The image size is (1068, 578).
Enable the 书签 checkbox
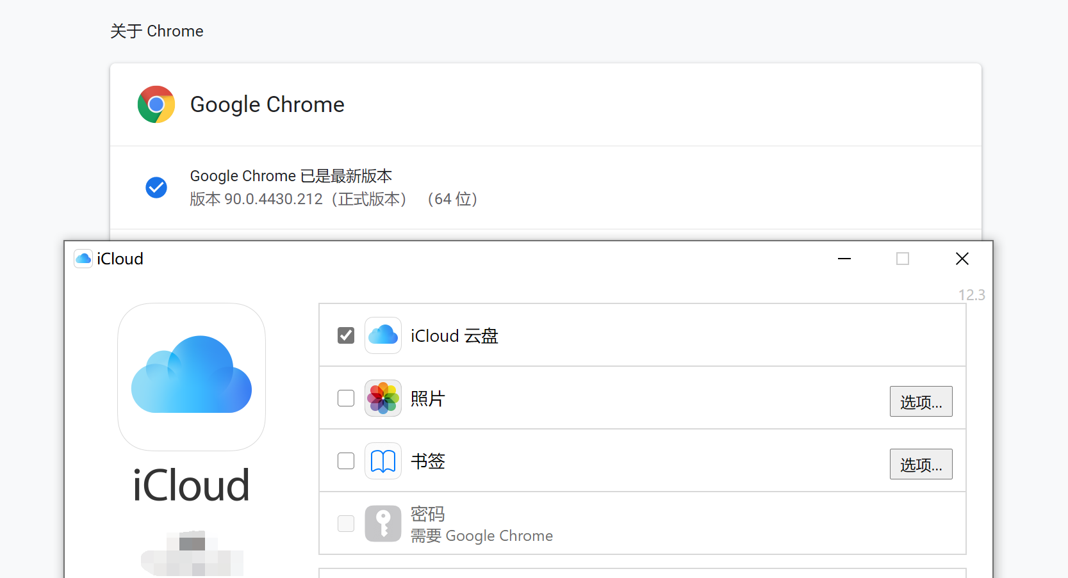click(x=346, y=461)
